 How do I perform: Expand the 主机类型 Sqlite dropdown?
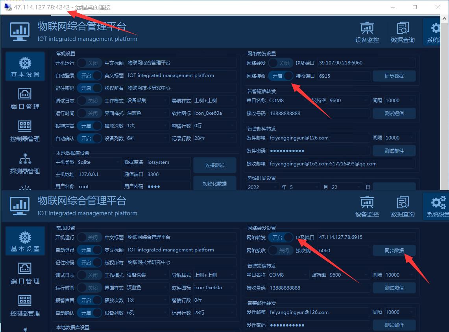[99, 162]
